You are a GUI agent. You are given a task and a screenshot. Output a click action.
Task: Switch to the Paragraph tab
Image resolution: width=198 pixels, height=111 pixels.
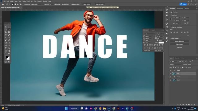[x=152, y=30]
